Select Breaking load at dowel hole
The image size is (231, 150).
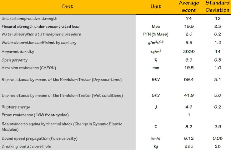point(26,146)
